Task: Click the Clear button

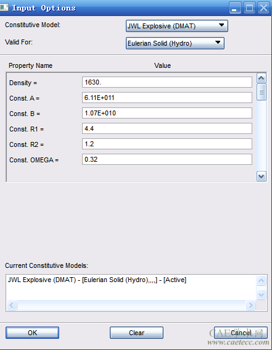Action: [136, 333]
